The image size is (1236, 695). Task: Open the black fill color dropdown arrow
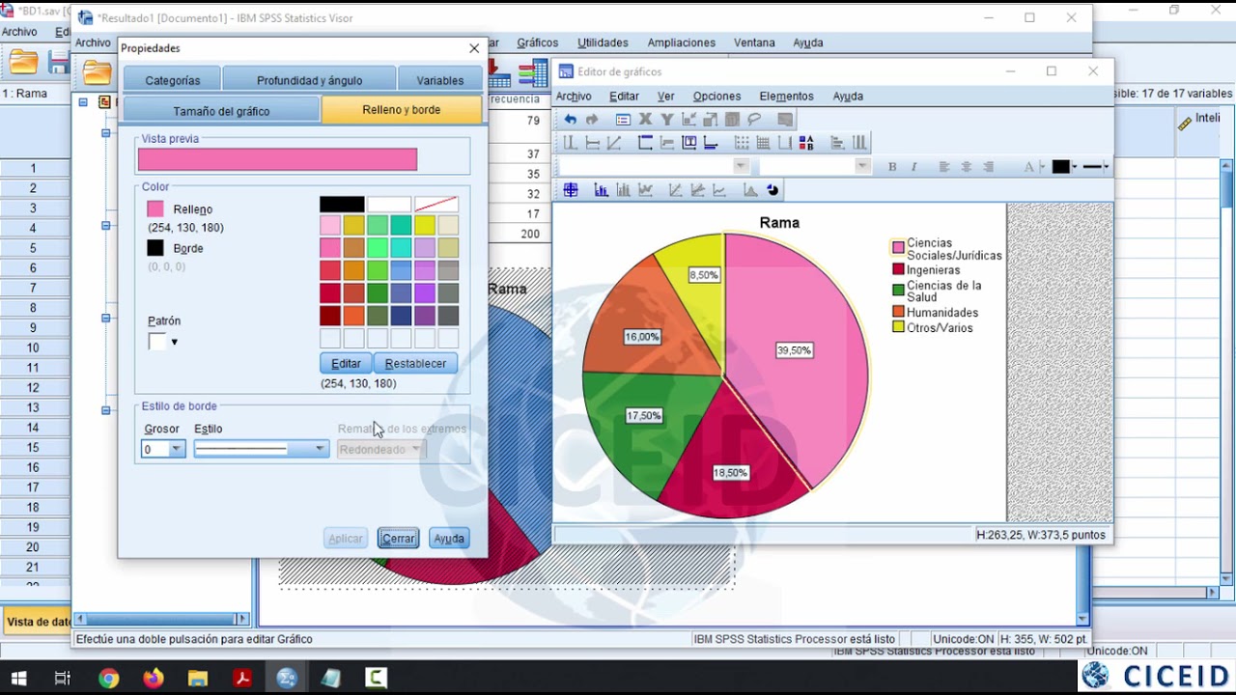(x=1074, y=167)
